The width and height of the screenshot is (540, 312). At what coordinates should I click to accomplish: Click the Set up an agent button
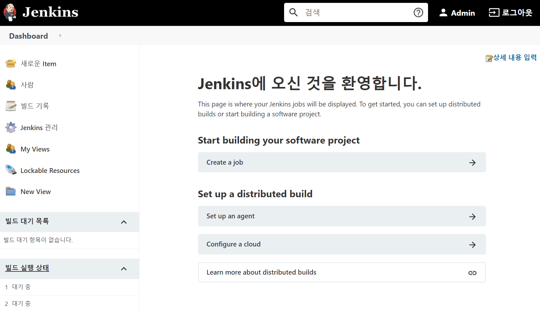point(342,216)
